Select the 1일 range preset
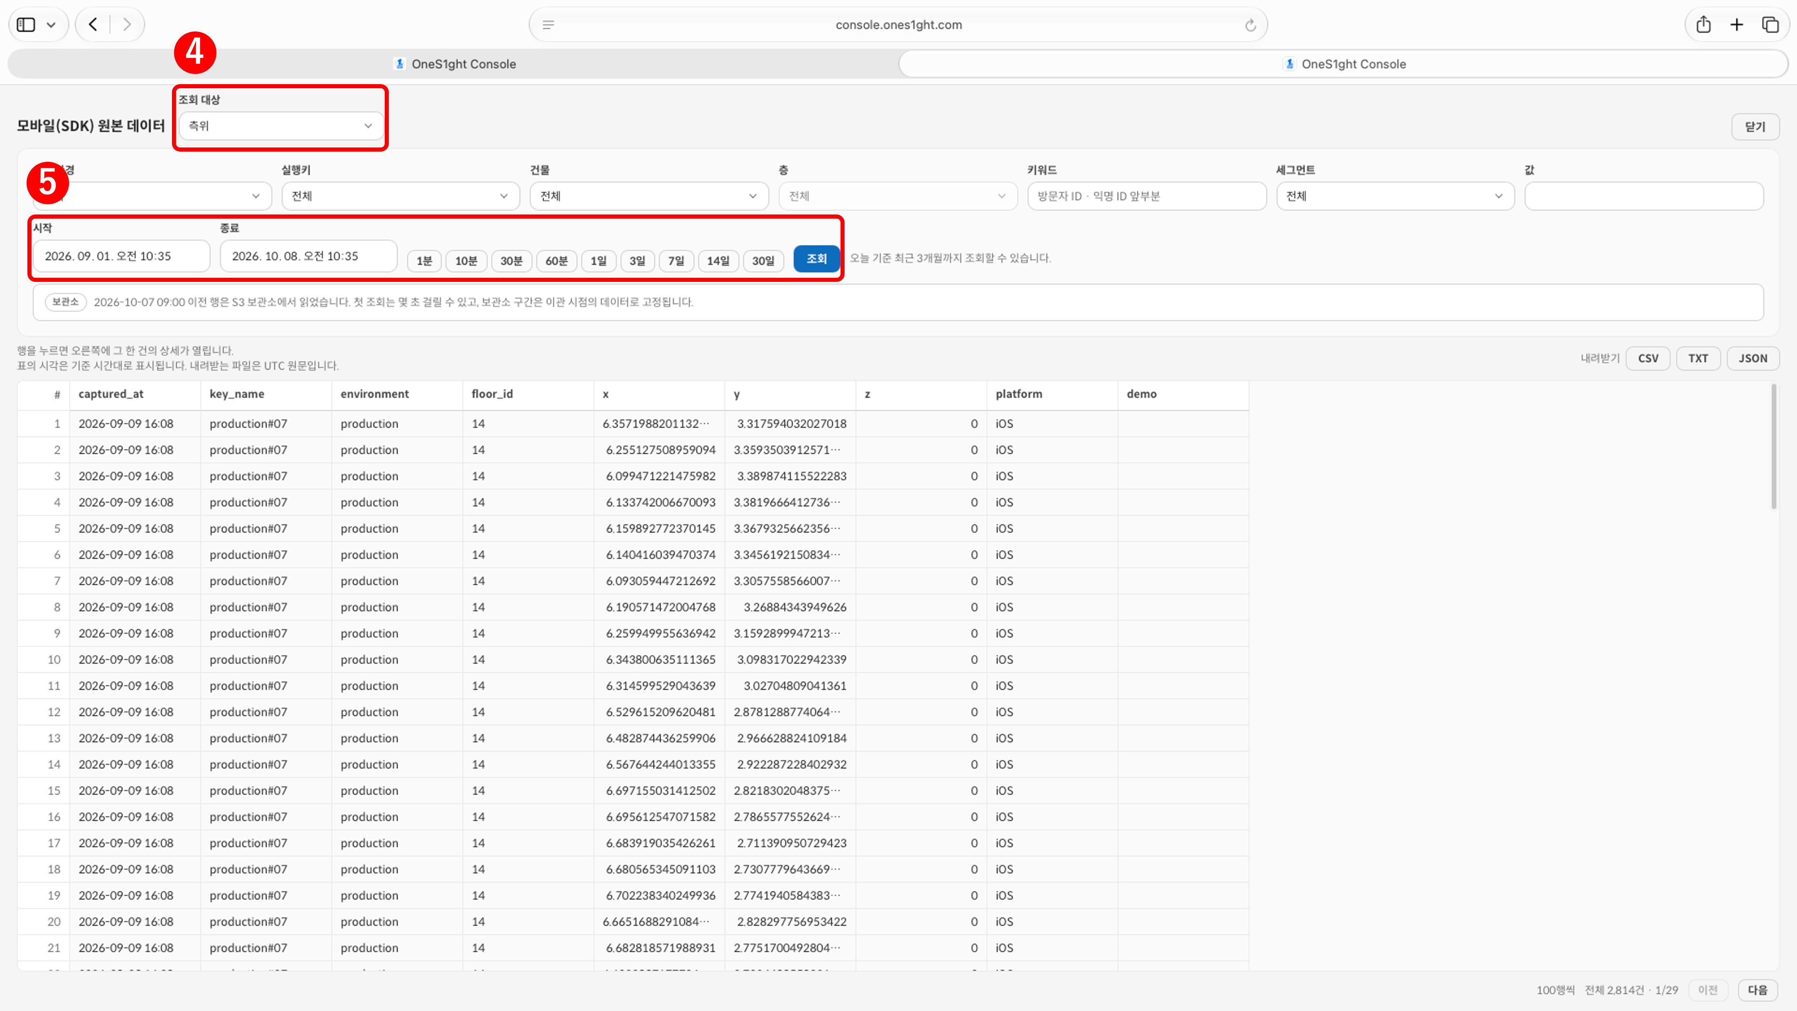Screen dimensions: 1797x1011 pyautogui.click(x=599, y=261)
